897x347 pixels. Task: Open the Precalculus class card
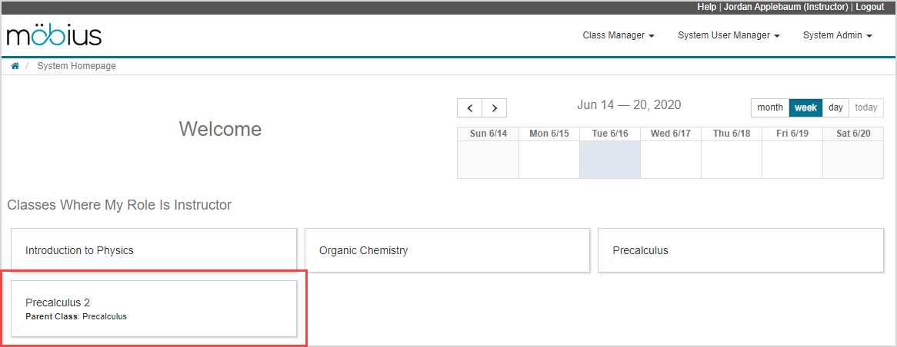pyautogui.click(x=740, y=250)
